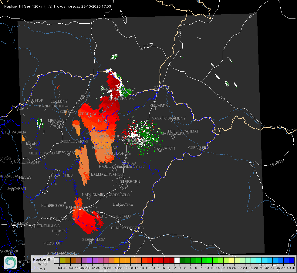Click the MEZOCSAT label
Viewport: 297px width, 273px height.
(66, 153)
